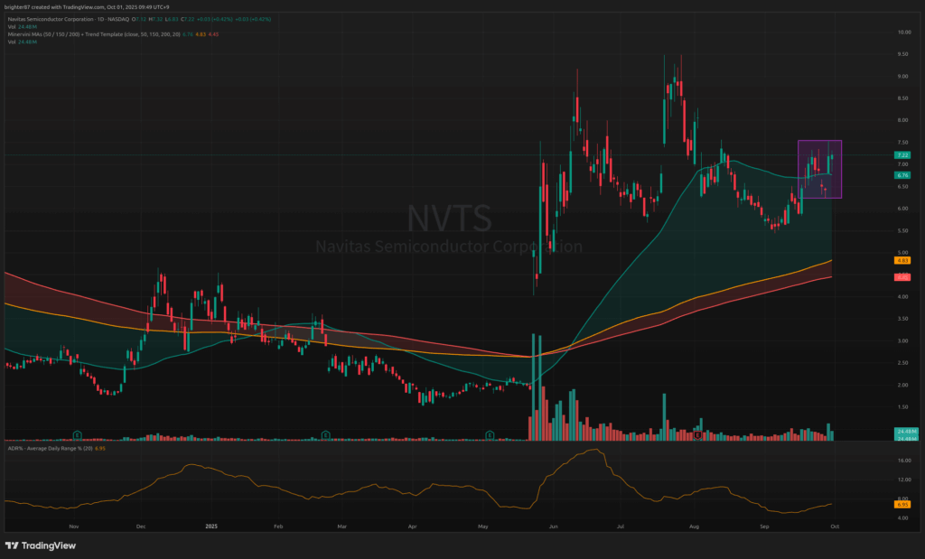This screenshot has height=559, width=925.
Task: Click the orange 4.83 moving average price label
Action: (x=902, y=260)
